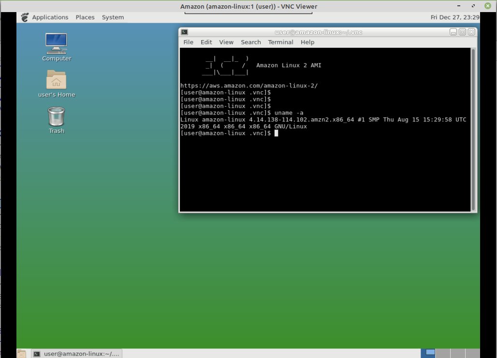Viewport: 497px width, 358px height.
Task: Close the VNC Viewer window
Action: [x=488, y=6]
